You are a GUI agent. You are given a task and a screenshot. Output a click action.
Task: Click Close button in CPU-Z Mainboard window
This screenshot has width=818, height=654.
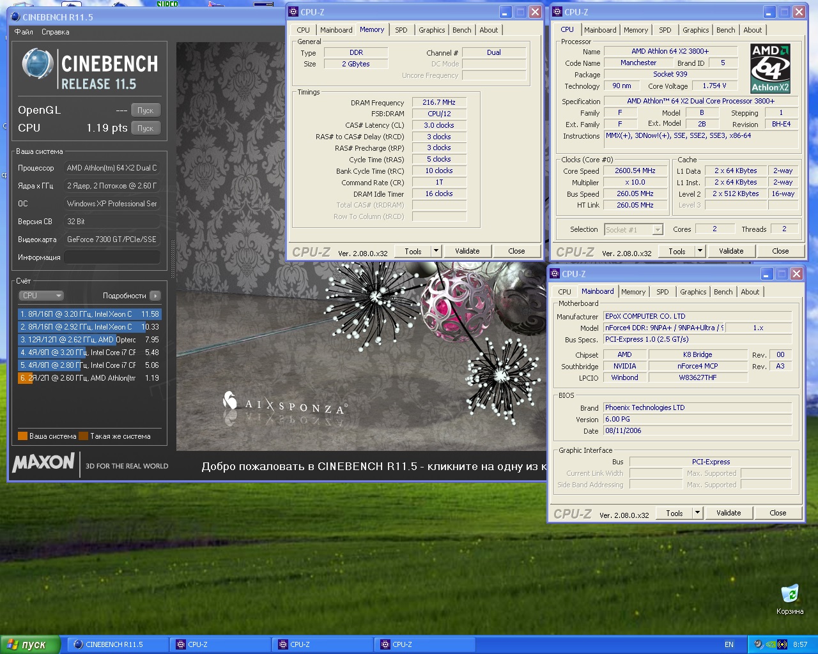pos(778,513)
